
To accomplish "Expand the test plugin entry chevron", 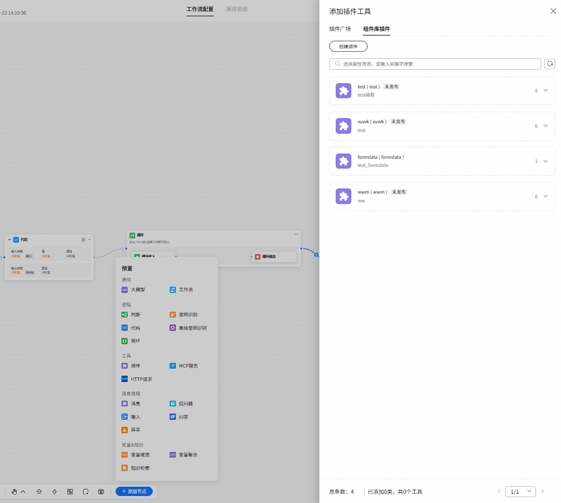I will coord(546,90).
